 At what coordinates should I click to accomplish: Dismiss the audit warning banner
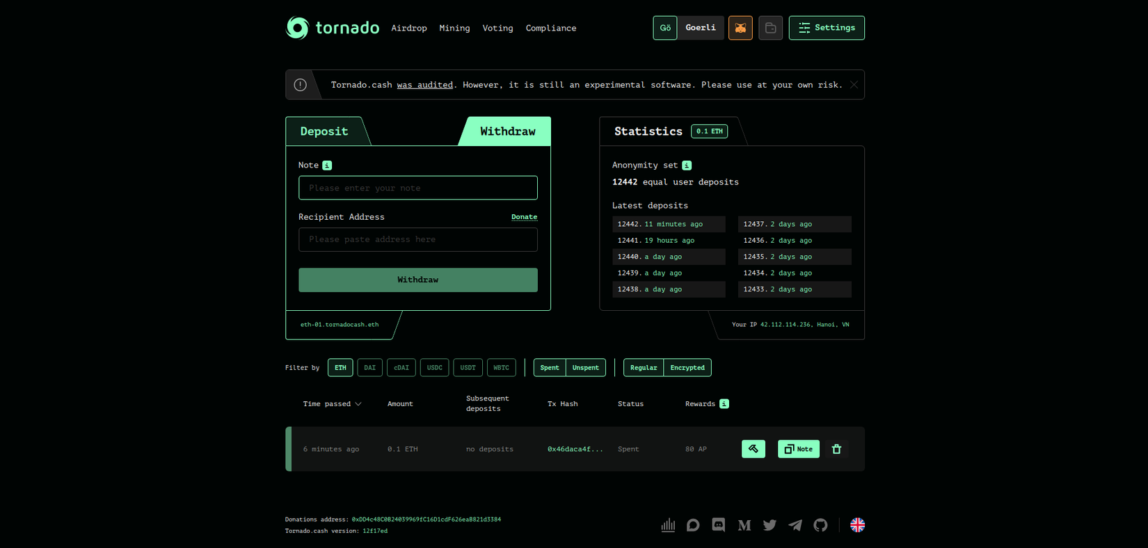tap(854, 85)
